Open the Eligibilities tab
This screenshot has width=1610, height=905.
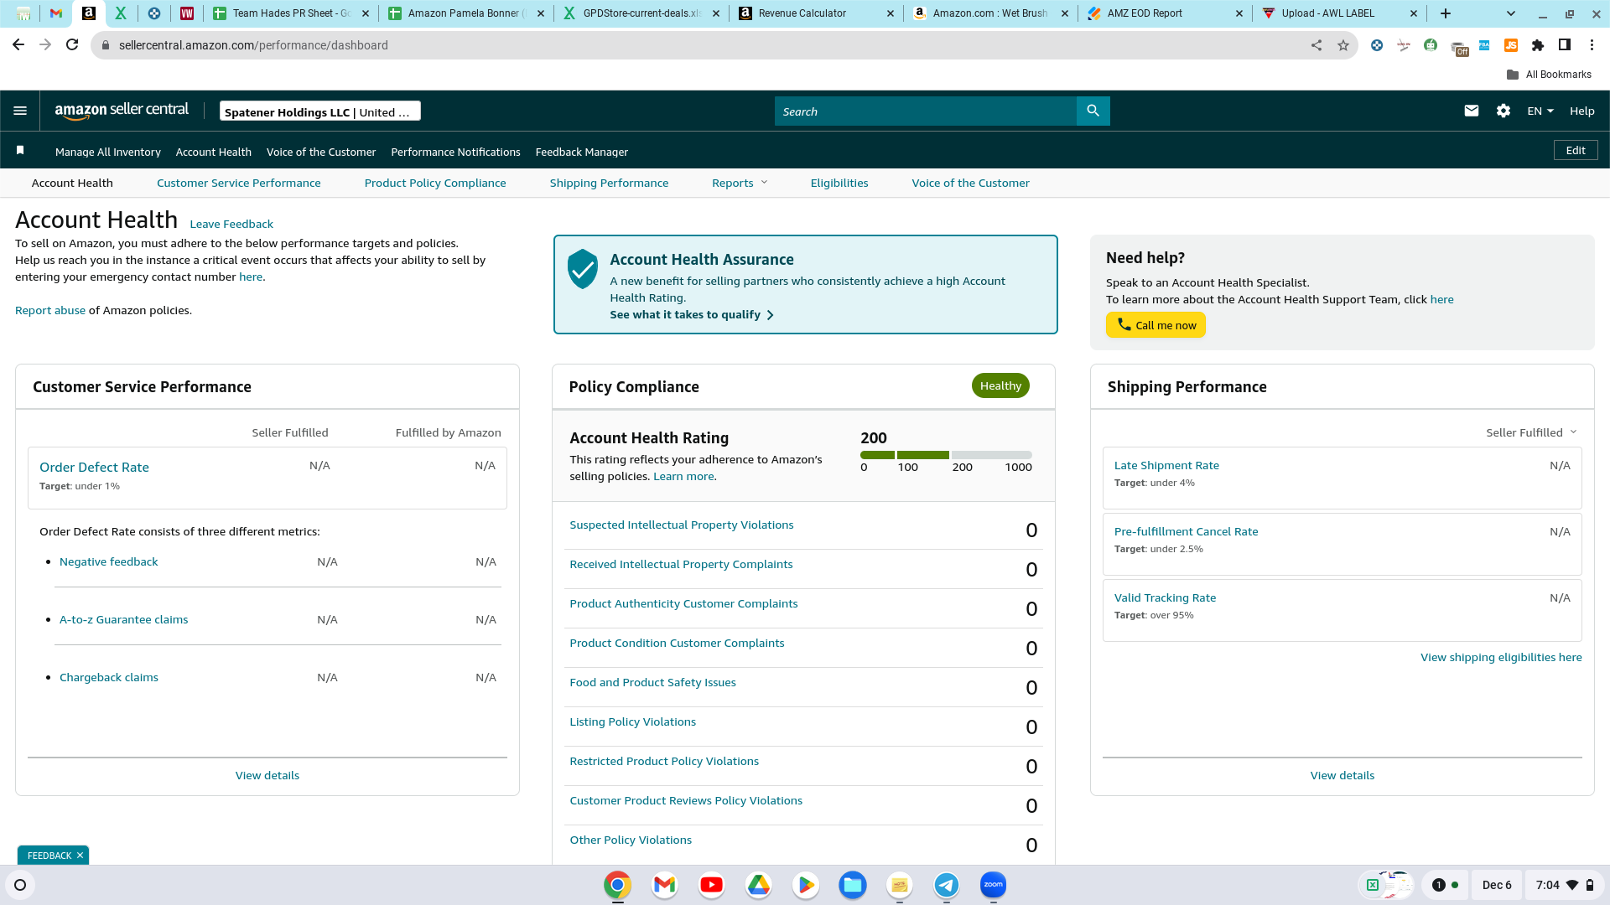point(839,183)
